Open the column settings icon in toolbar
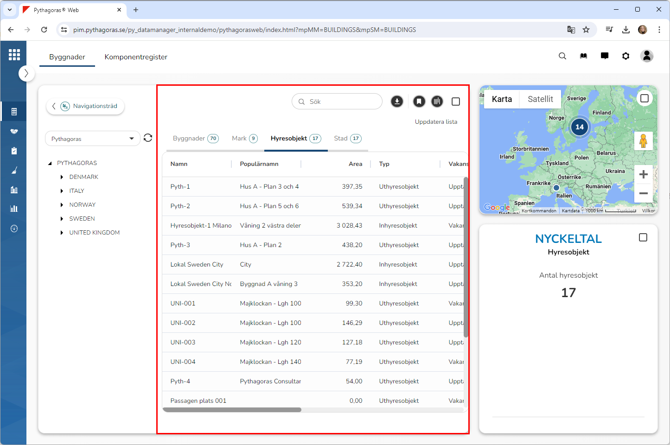The height and width of the screenshot is (445, 670). tap(437, 102)
